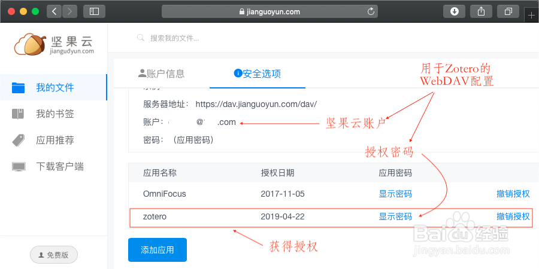539x269 pixels.
Task: Show password for zotero
Action: pyautogui.click(x=395, y=216)
